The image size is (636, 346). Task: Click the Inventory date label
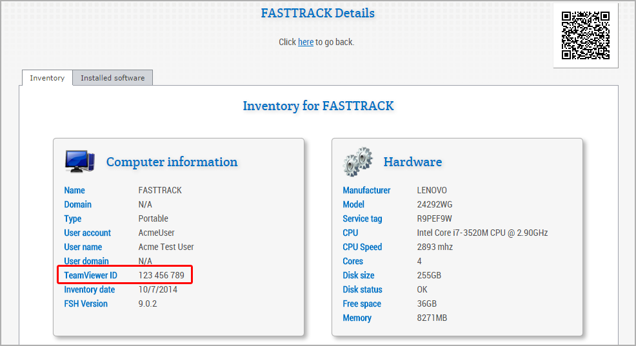[89, 290]
